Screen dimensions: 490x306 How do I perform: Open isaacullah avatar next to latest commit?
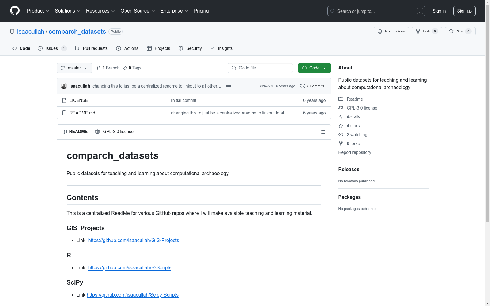(x=64, y=86)
